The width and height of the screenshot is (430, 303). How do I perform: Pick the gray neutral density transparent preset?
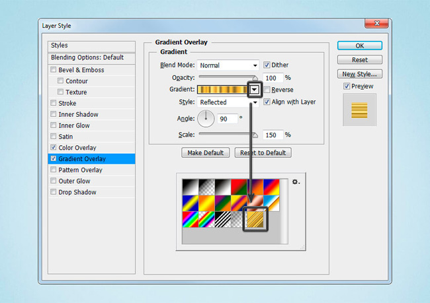(x=237, y=220)
